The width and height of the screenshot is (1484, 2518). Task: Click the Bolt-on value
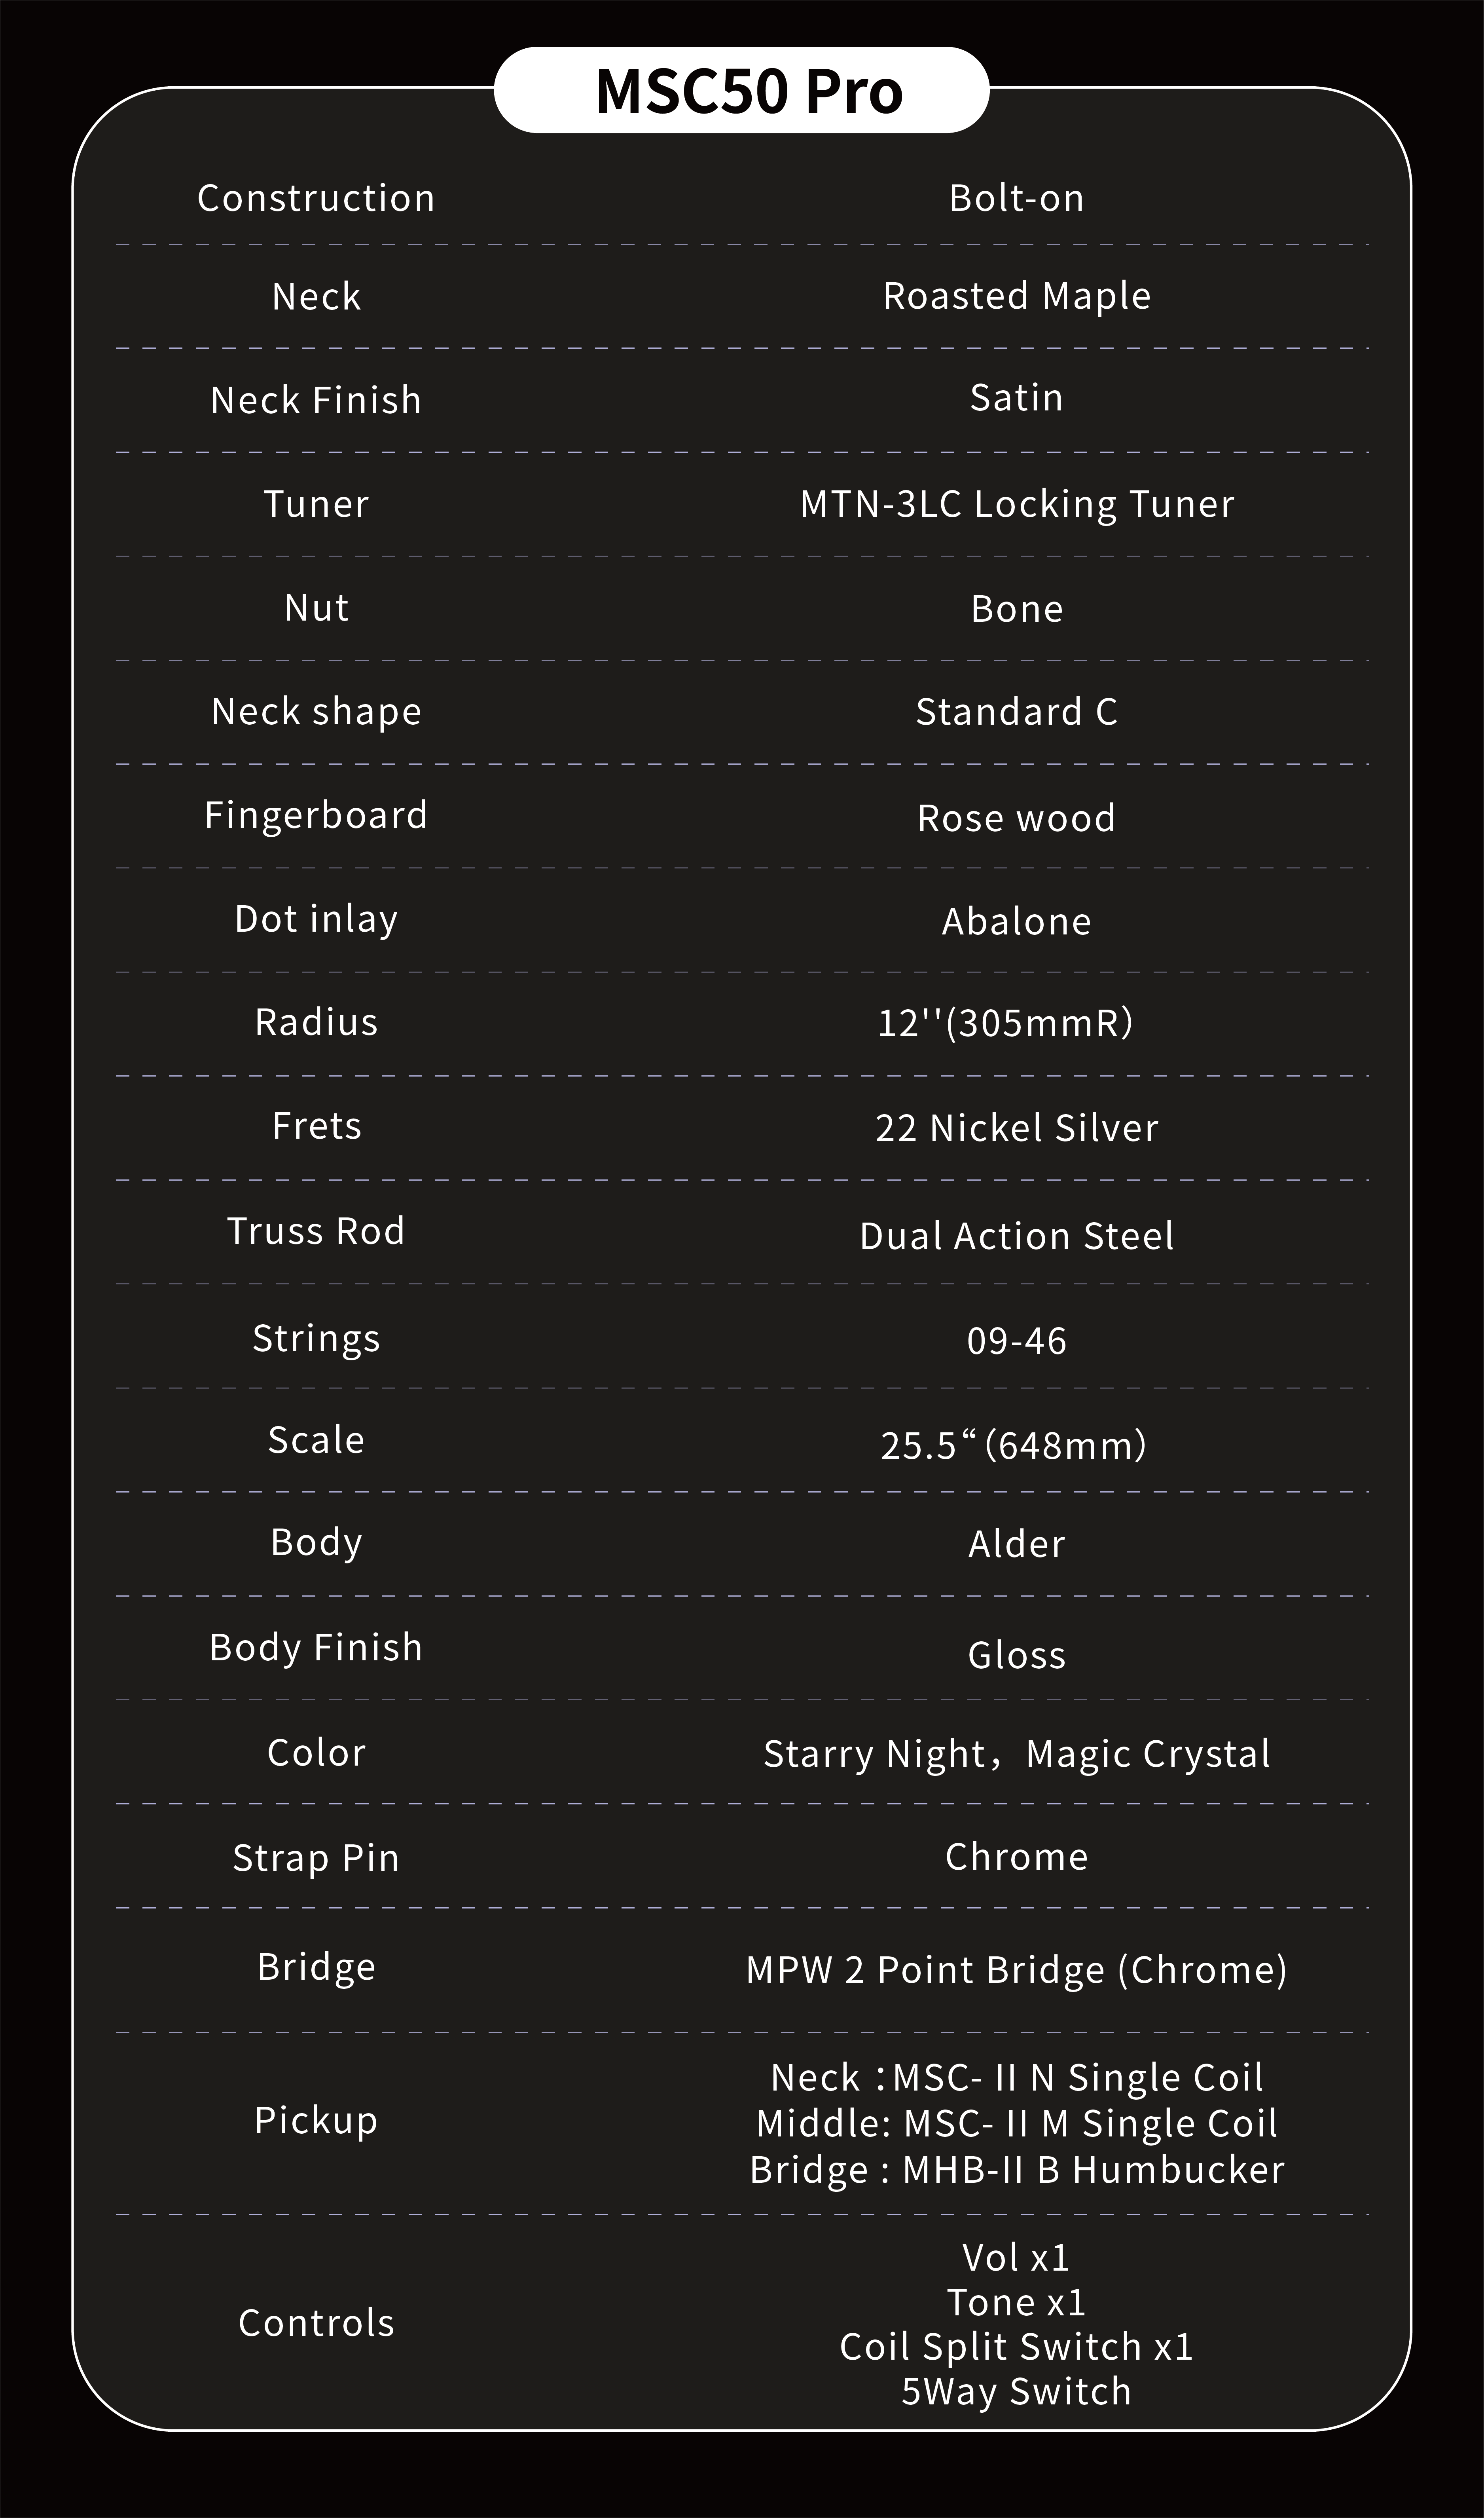click(x=1016, y=198)
